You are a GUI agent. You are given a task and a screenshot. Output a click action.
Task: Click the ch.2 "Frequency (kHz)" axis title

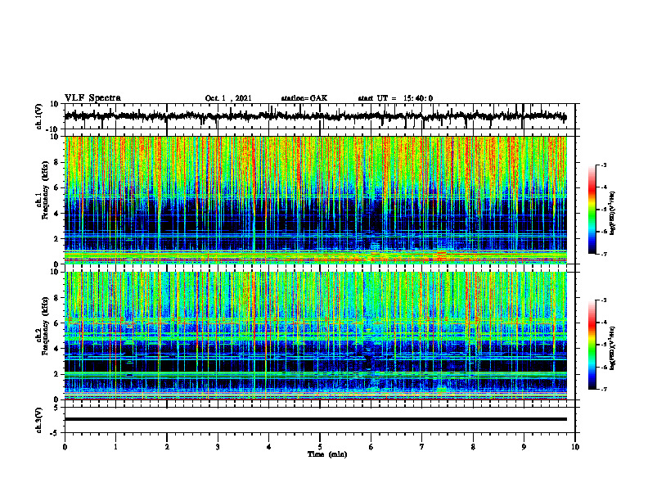point(45,327)
